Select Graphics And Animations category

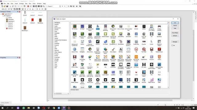click(x=61, y=40)
